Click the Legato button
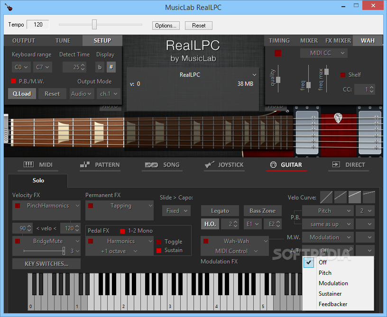This screenshot has height=317, width=387. tap(220, 211)
